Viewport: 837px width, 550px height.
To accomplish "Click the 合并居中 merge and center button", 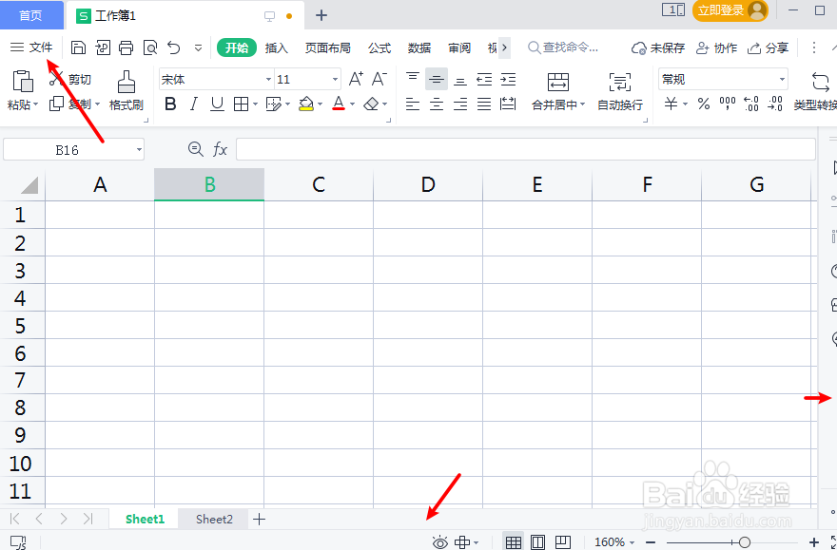I will pyautogui.click(x=558, y=91).
